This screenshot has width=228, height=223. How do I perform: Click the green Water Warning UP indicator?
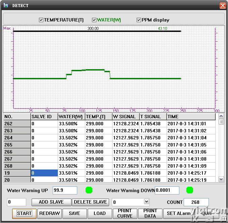(x=89, y=190)
